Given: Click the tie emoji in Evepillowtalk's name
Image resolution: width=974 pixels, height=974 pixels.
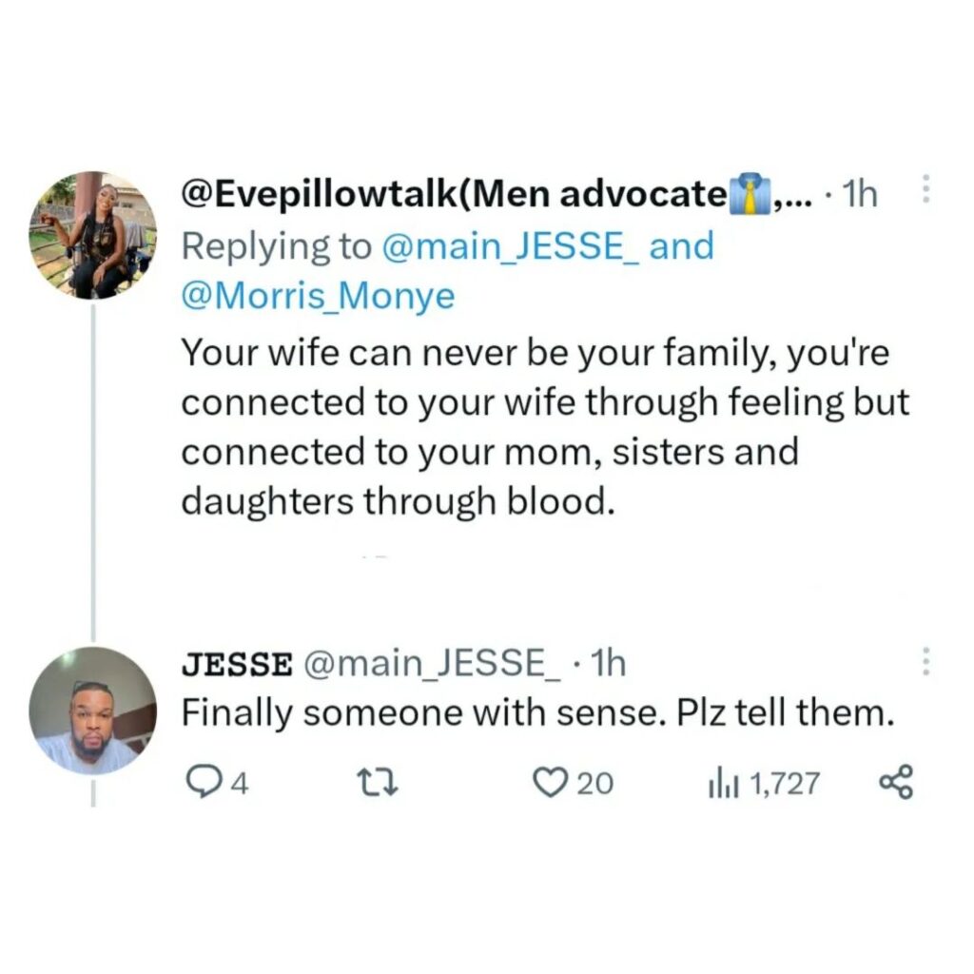Looking at the screenshot, I should [748, 196].
